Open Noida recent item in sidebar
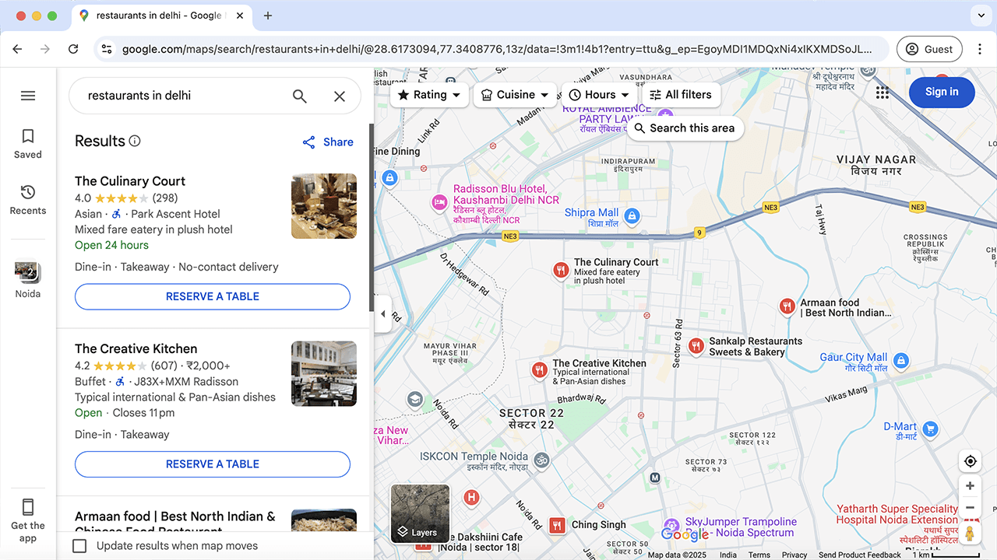The width and height of the screenshot is (997, 560). 28,280
